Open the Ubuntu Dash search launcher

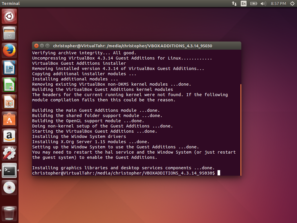tap(9, 16)
